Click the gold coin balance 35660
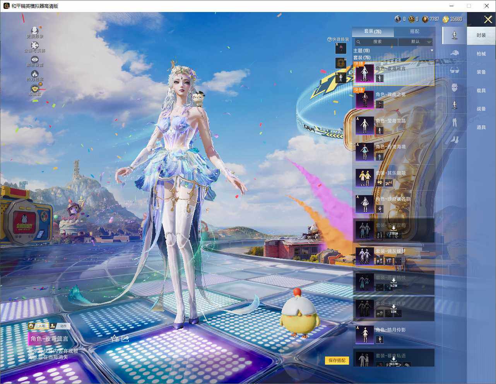 (453, 19)
